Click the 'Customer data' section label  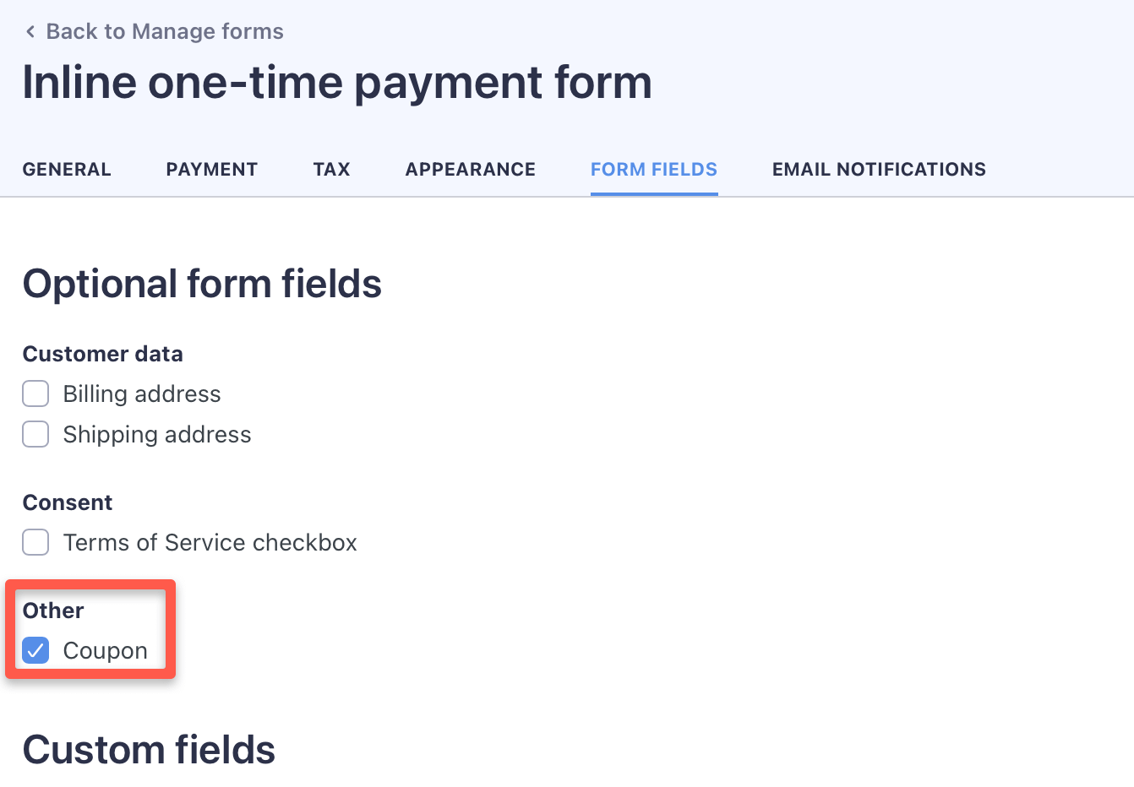coord(102,354)
